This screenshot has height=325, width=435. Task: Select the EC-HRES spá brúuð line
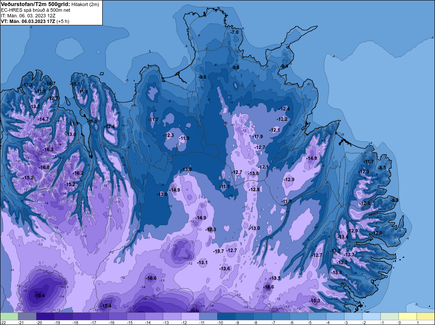(x=36, y=10)
